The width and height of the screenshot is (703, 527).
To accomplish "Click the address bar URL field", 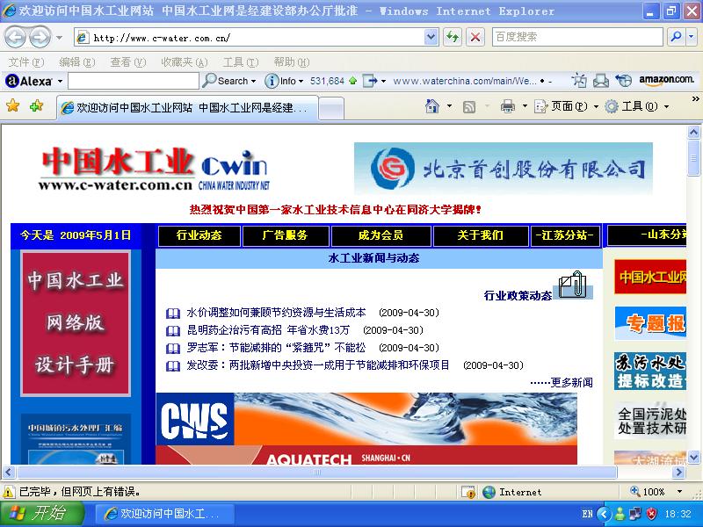I will (x=250, y=38).
